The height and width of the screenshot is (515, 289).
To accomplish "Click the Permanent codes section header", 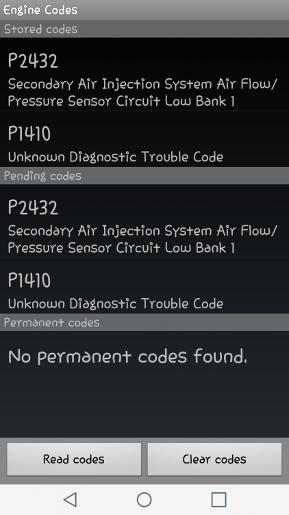I will point(144,322).
